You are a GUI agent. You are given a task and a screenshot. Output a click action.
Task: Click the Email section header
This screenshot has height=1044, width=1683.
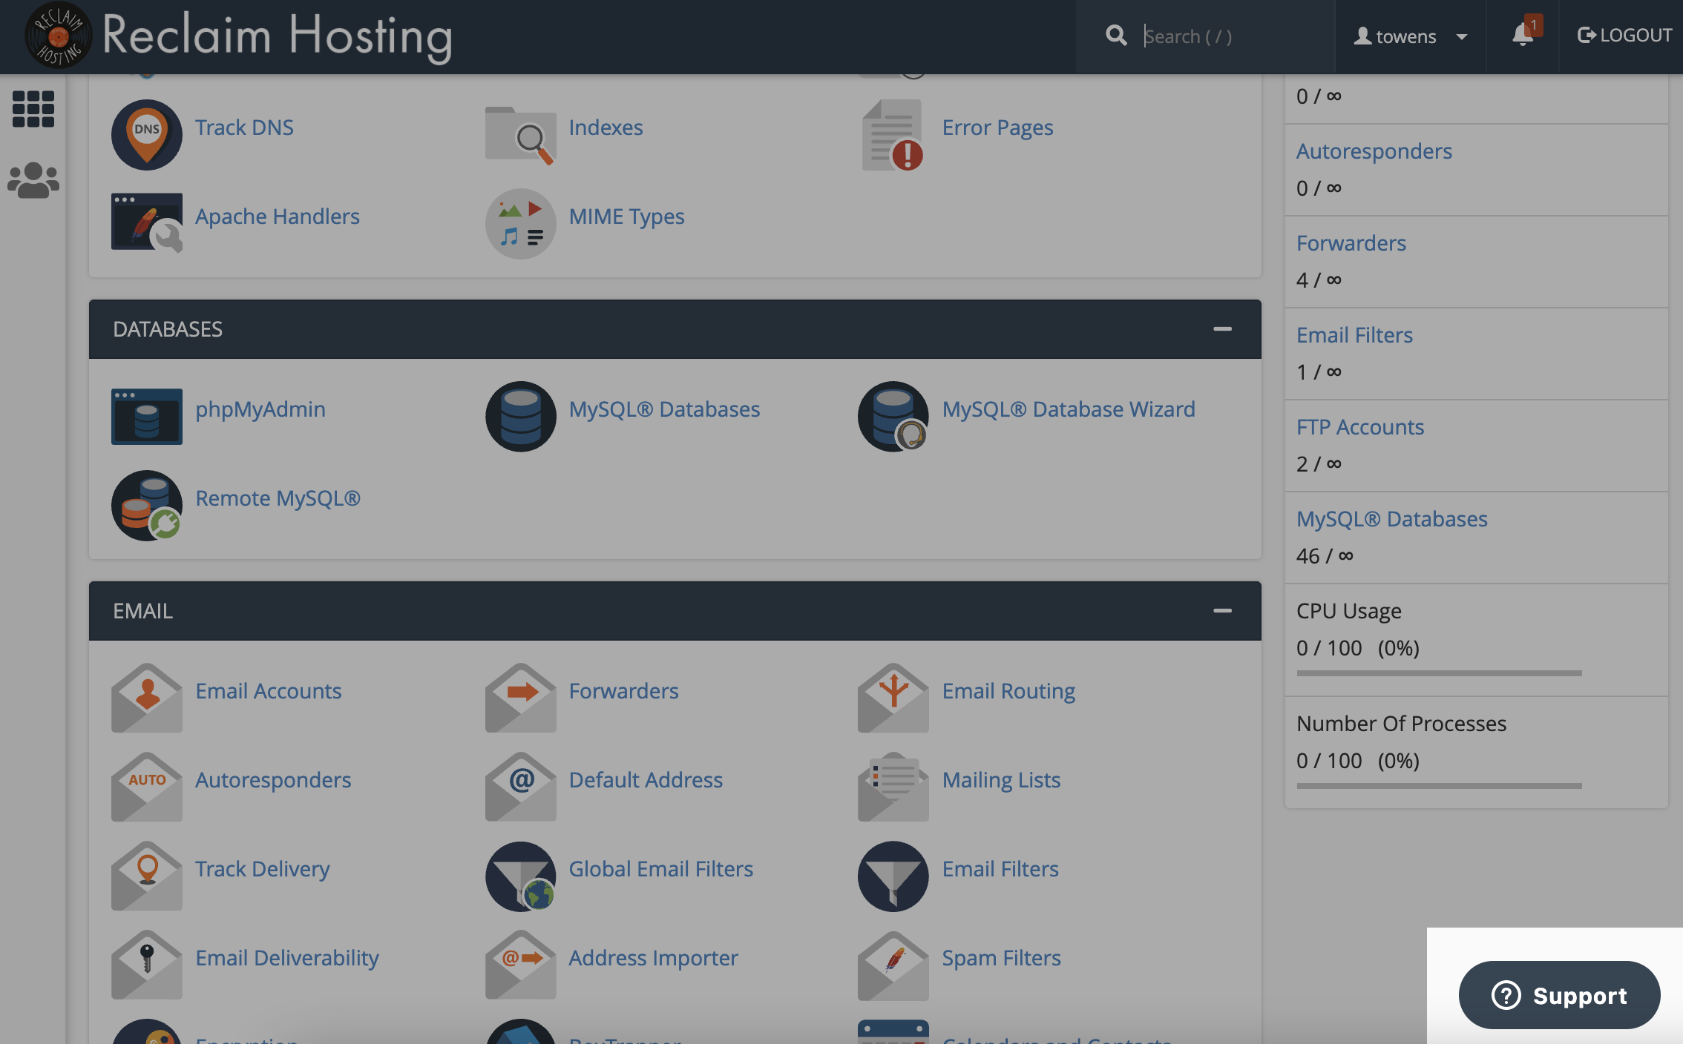(x=675, y=611)
